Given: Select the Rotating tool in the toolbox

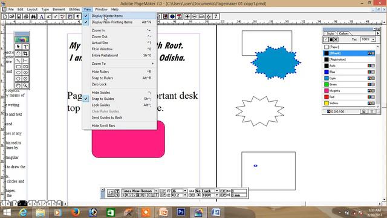Looking at the screenshot, I should pos(18,53).
